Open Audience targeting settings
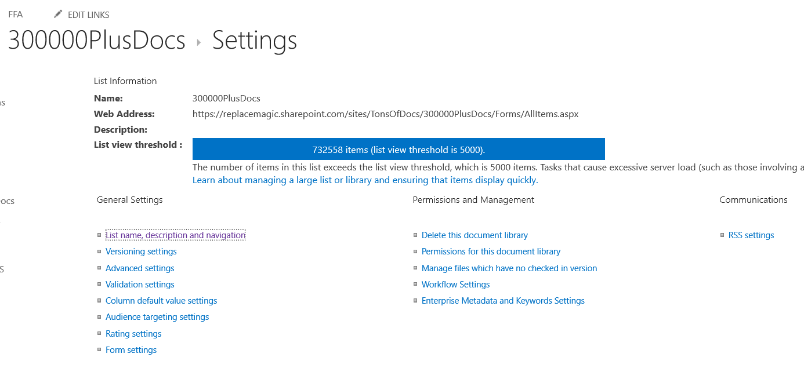Screen dimensions: 804x379 (x=157, y=317)
